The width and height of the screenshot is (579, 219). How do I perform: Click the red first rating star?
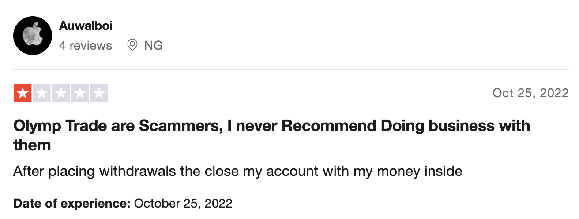(23, 93)
